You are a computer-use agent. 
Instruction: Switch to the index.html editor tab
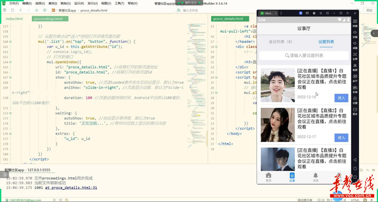coord(14,19)
